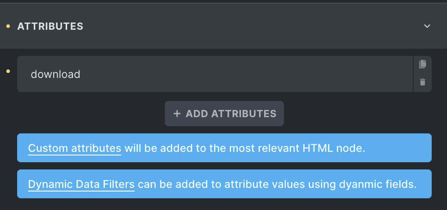
Task: Click the yellow dot beside the download row
Action: tap(8, 71)
